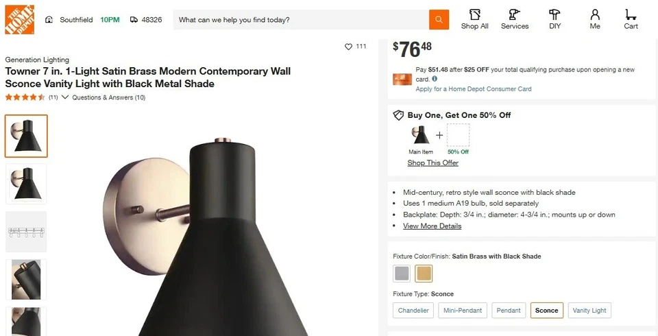Click the Shop This Offer link
Screen dimensions: 658x336
pos(432,163)
